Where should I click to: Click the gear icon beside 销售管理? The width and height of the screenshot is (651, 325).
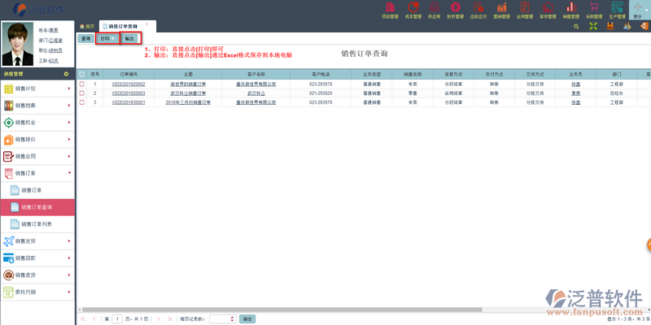[66, 74]
